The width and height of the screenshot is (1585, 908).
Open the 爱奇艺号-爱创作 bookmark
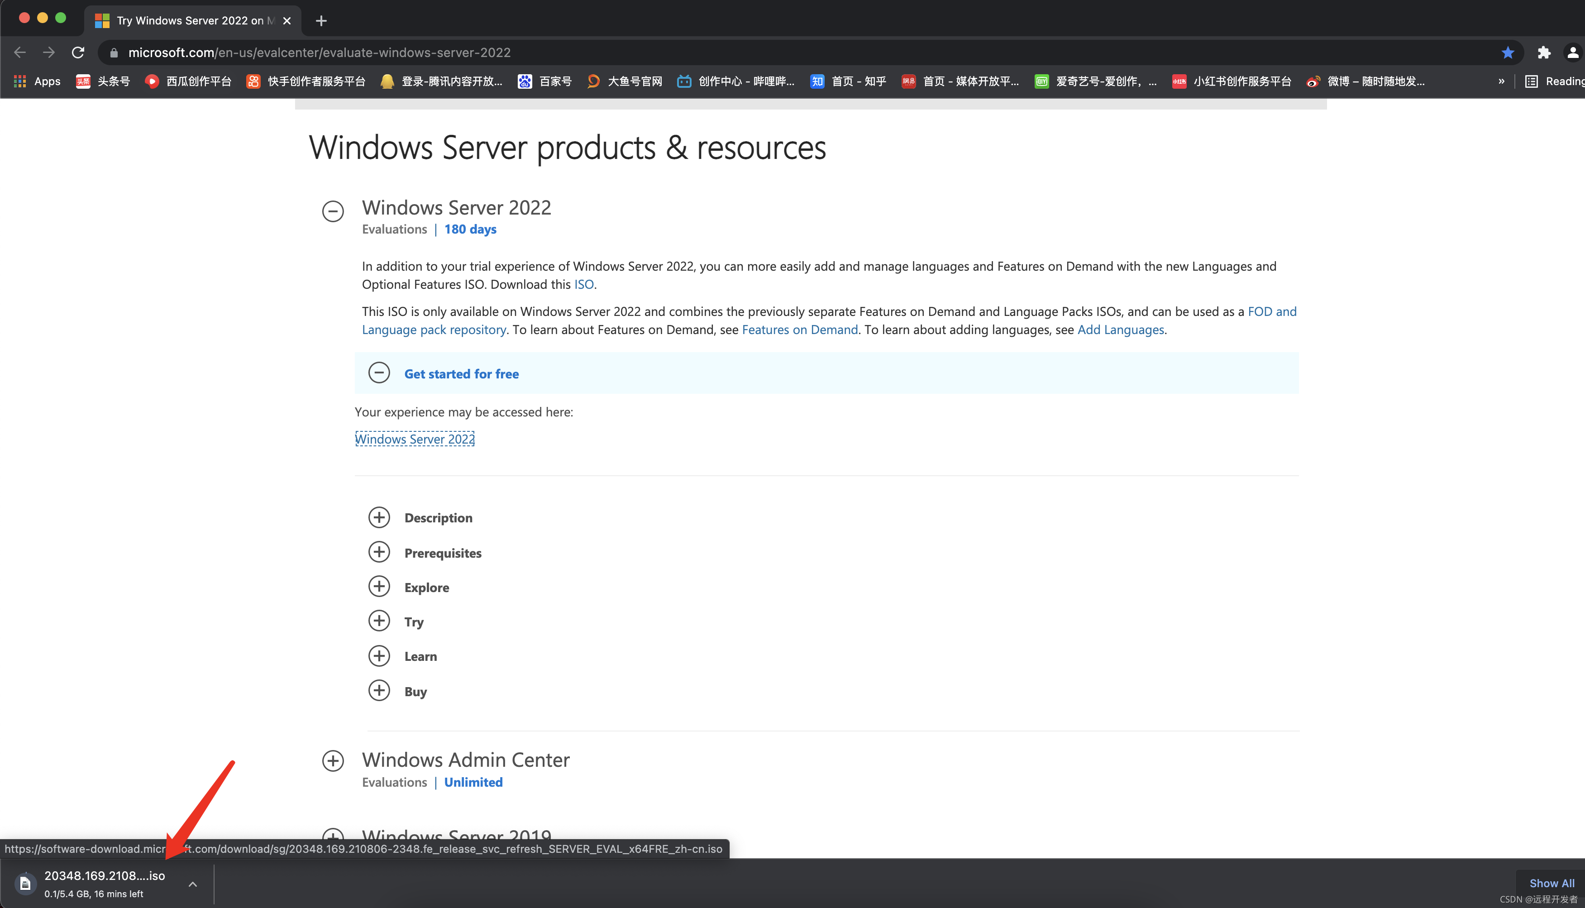click(1096, 81)
